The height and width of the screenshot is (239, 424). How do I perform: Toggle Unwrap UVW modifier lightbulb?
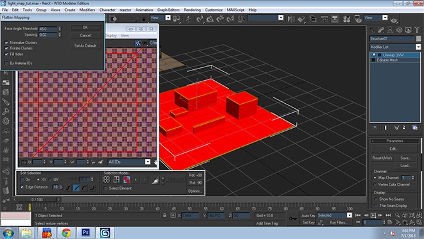[374, 54]
